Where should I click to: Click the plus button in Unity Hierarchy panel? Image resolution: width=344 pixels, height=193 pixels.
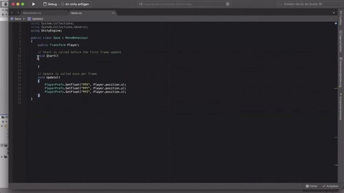3,14
